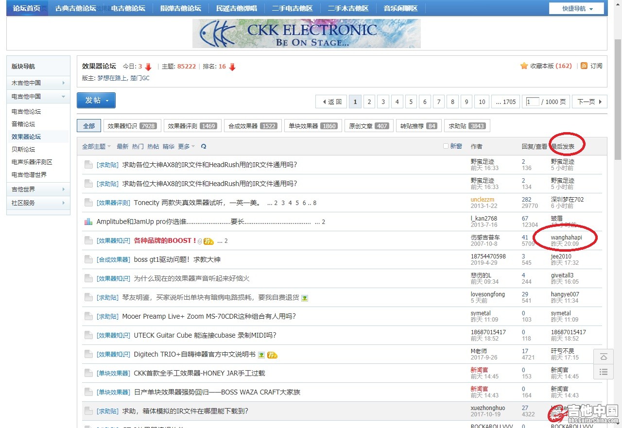The width and height of the screenshot is (622, 428).
Task: Open the 全部主题 filter dropdown
Action: 96,146
